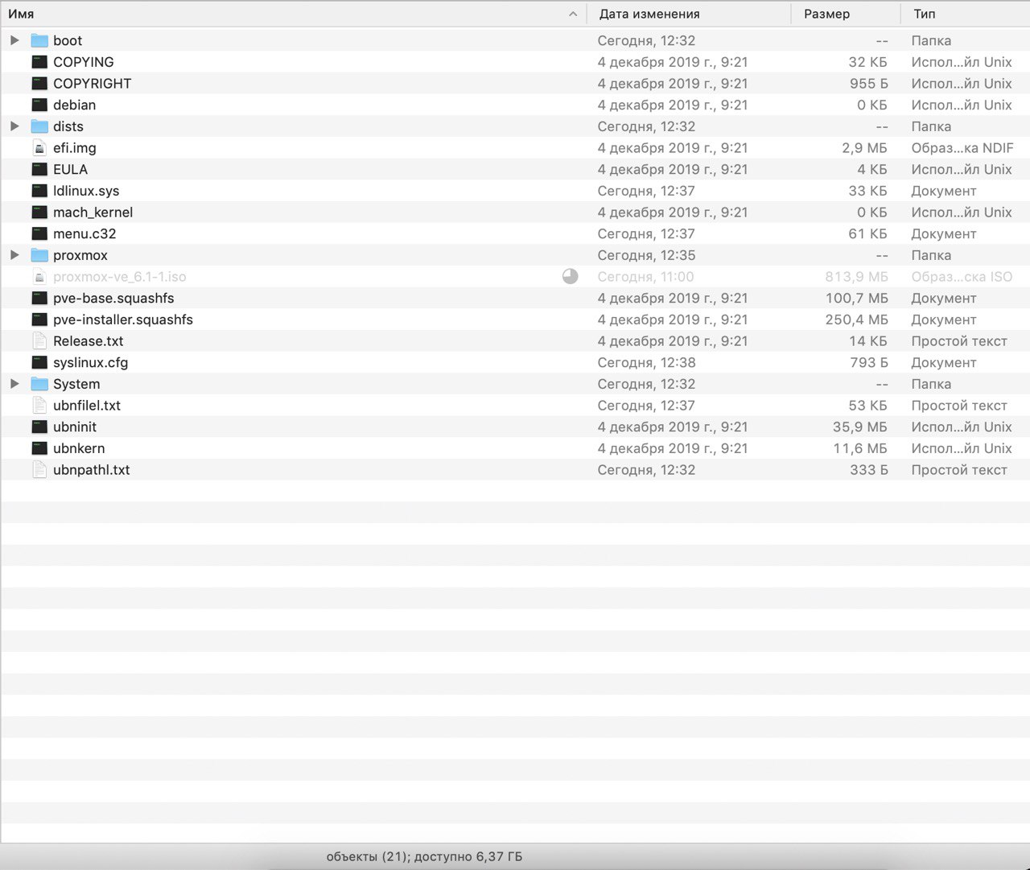Select the file name debian

(x=75, y=105)
